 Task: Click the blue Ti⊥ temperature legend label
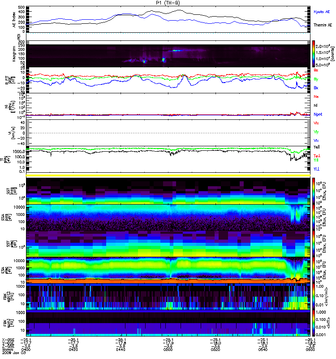pyautogui.click(x=316, y=169)
